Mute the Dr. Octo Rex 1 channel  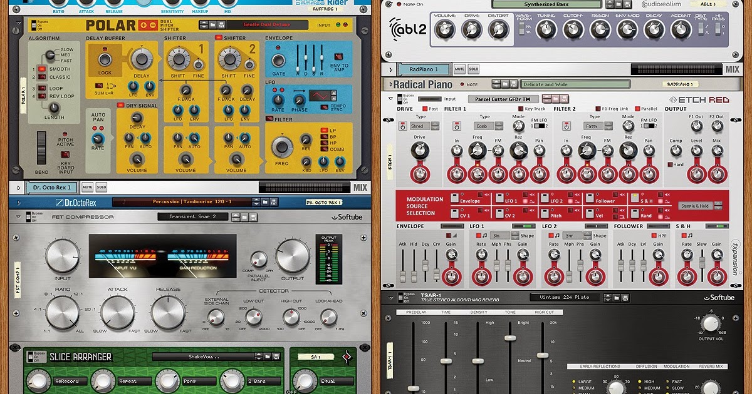click(87, 187)
